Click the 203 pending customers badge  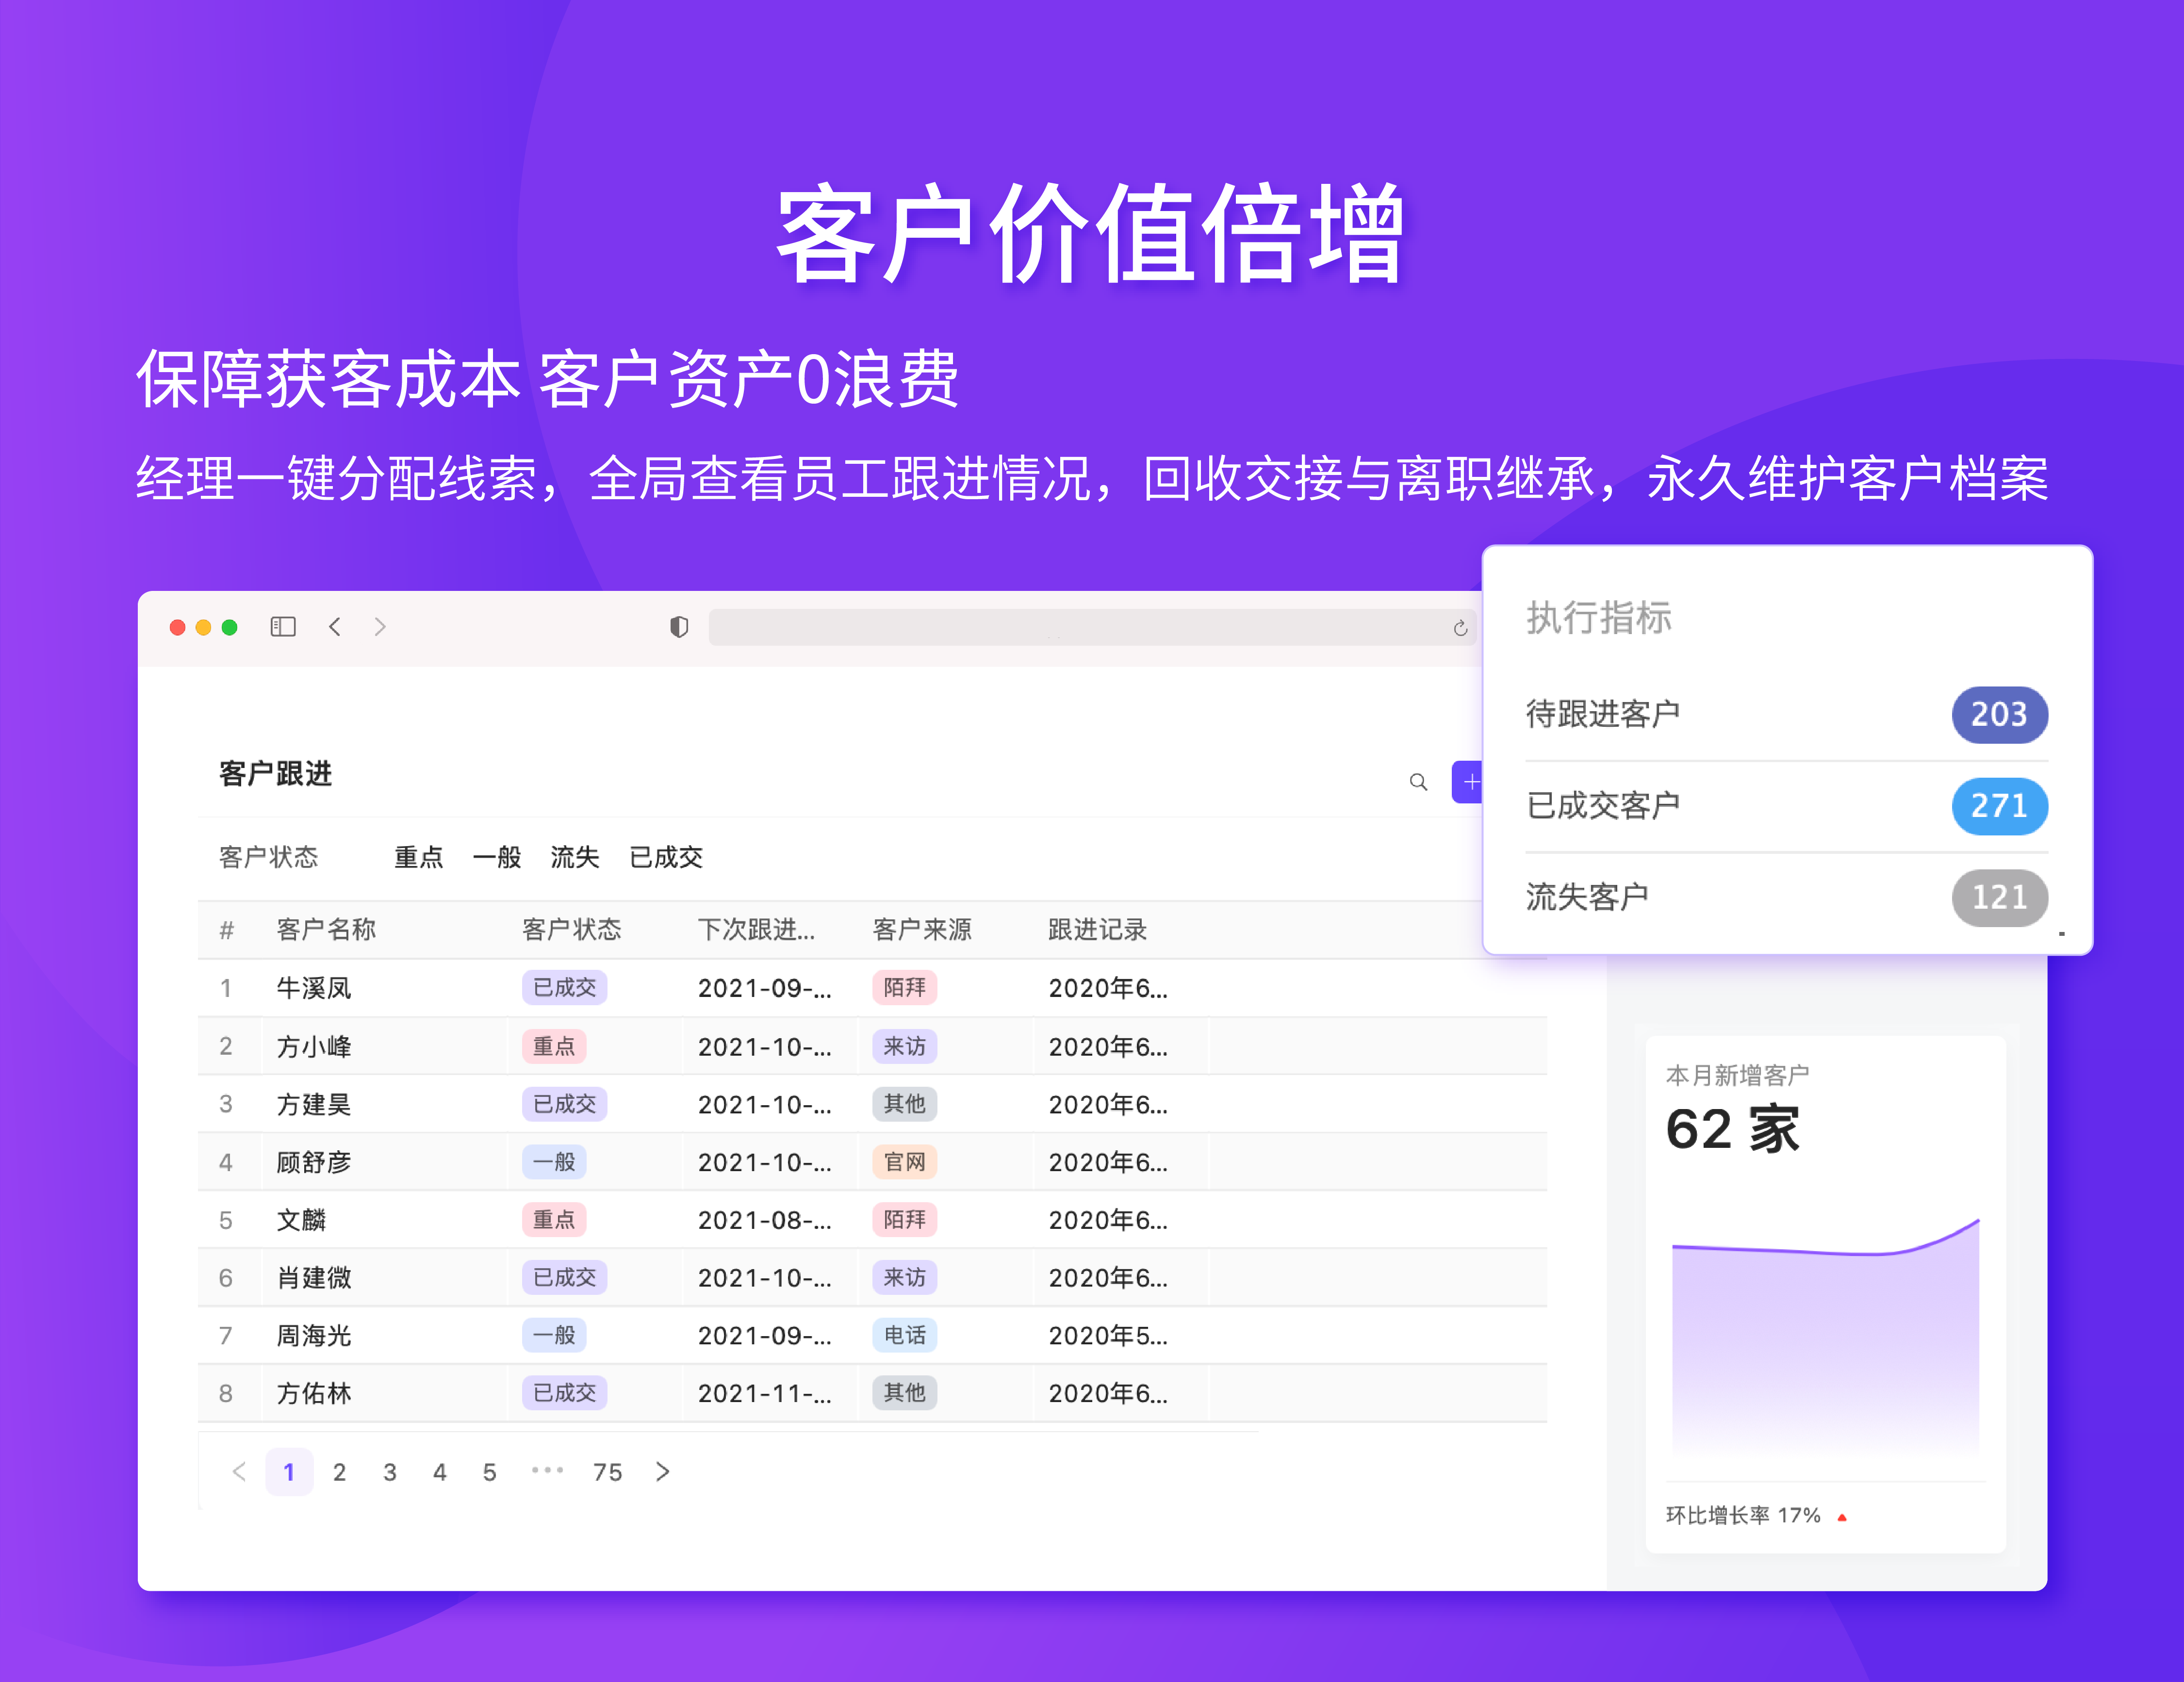click(1999, 714)
